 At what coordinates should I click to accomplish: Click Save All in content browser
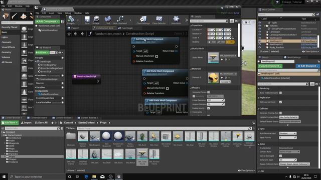pos(41,122)
